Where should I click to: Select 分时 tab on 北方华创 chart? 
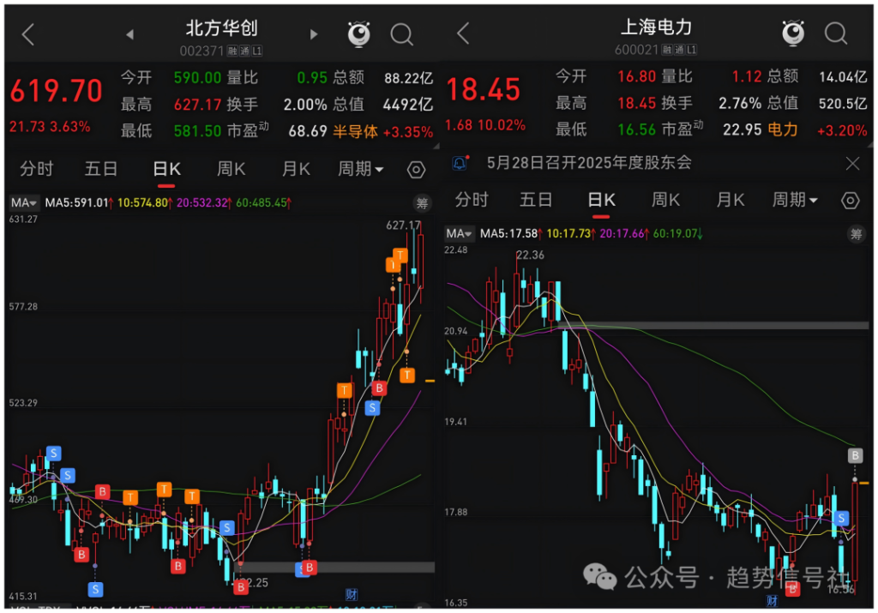pos(36,169)
